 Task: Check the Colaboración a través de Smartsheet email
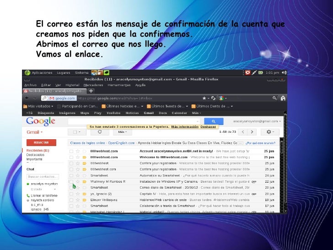(x=71, y=206)
